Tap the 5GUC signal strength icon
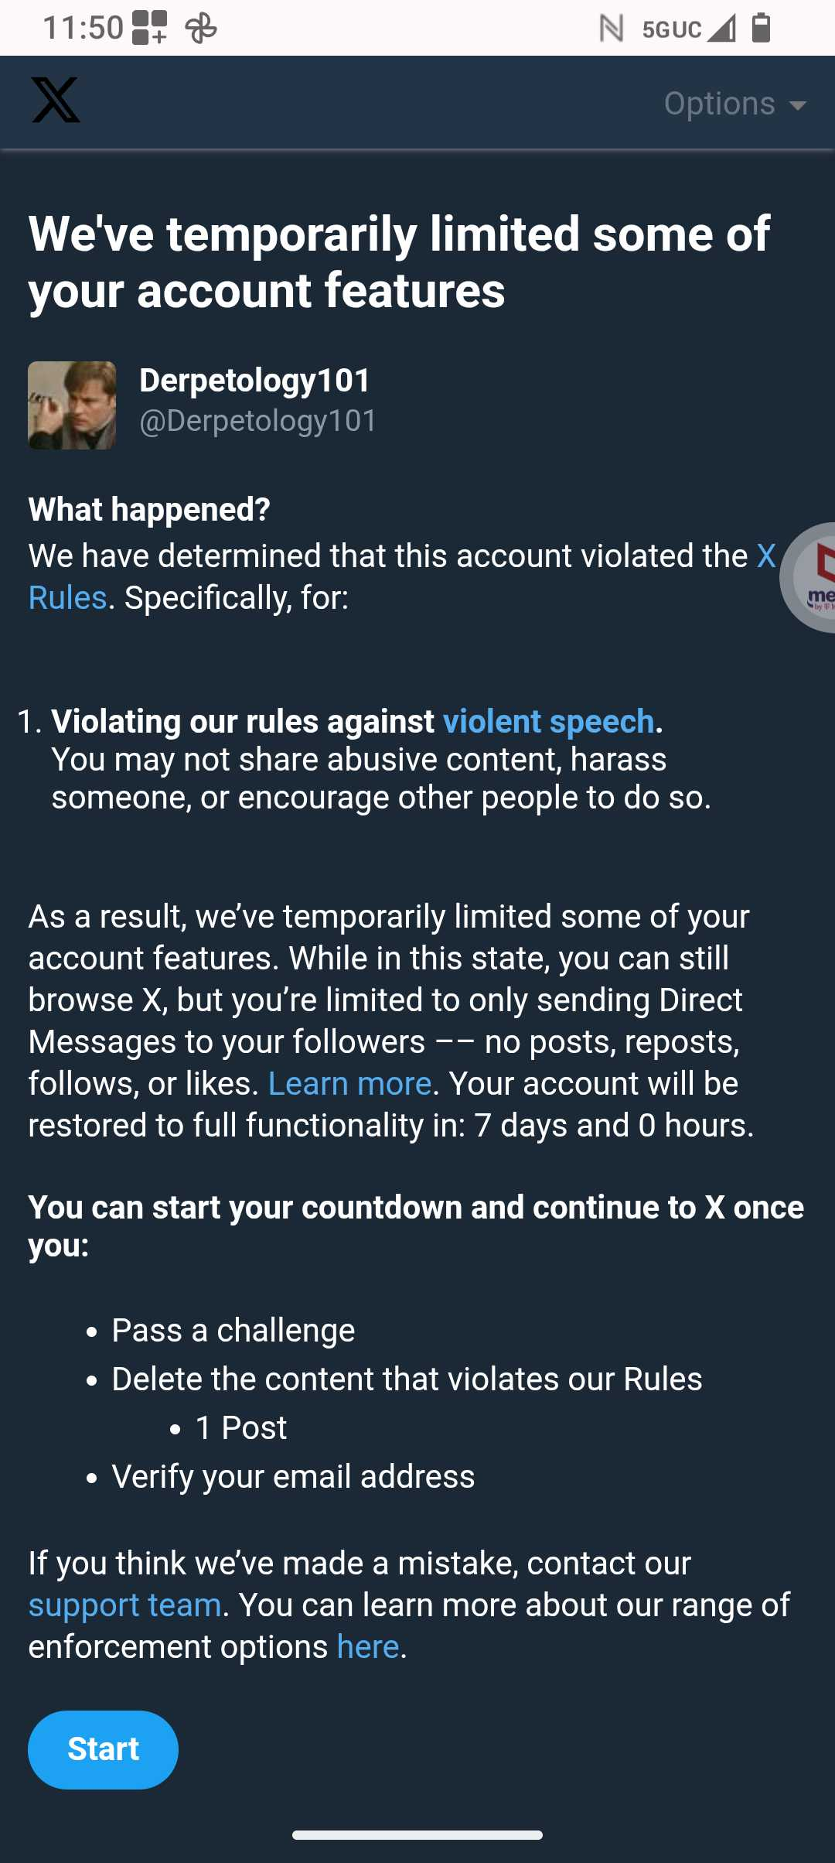 click(x=688, y=29)
